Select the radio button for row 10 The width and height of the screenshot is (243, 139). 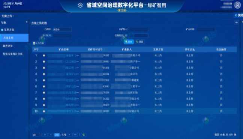44,111
